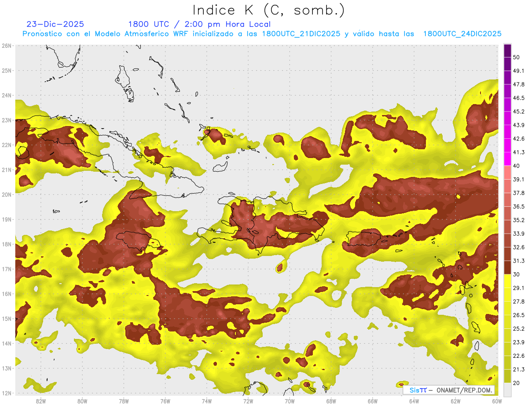528x407 pixels.
Task: Click the '23N' latitude label
Action: pyautogui.click(x=7, y=120)
